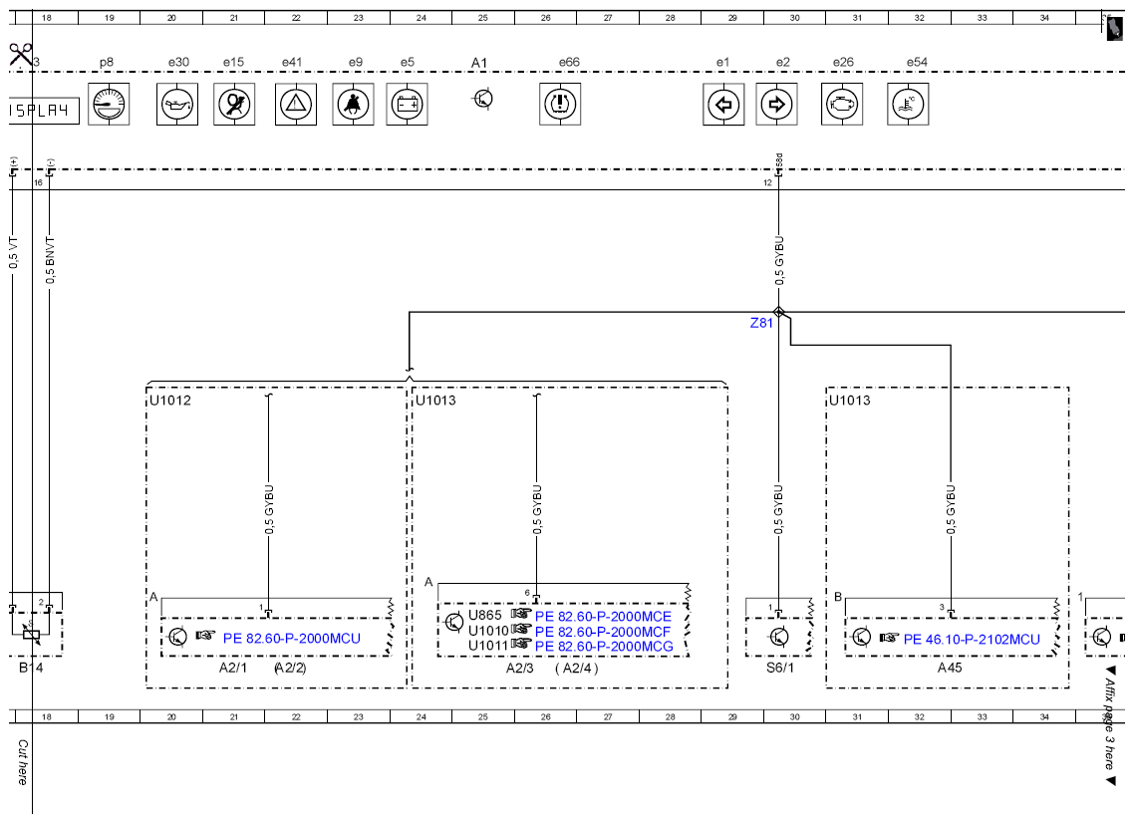Click the e9 seat belt warning icon

click(353, 105)
